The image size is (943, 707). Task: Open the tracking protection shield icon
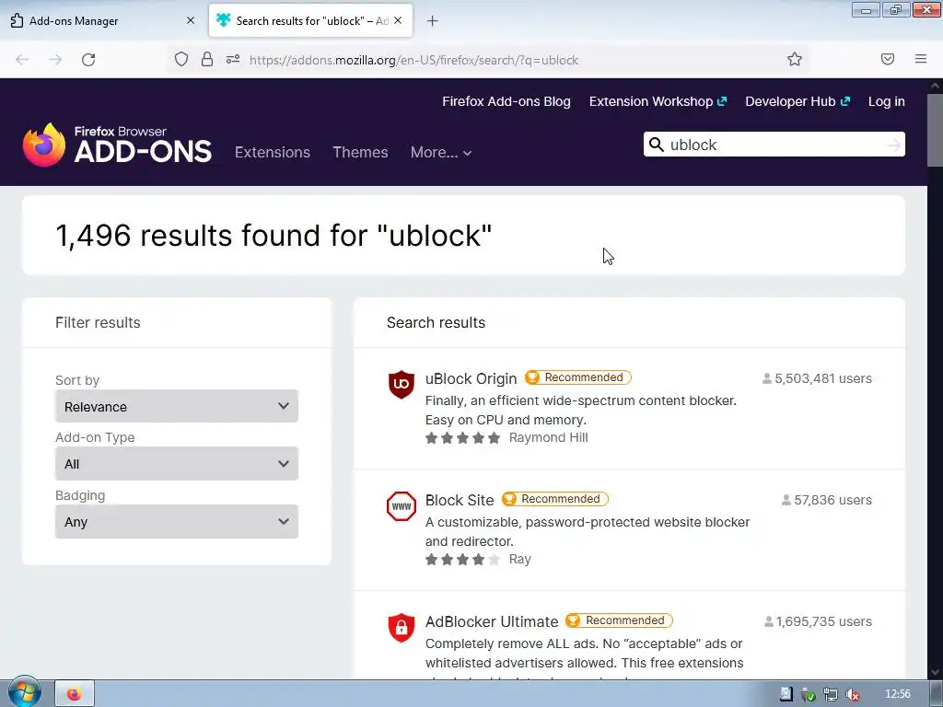coord(181,59)
